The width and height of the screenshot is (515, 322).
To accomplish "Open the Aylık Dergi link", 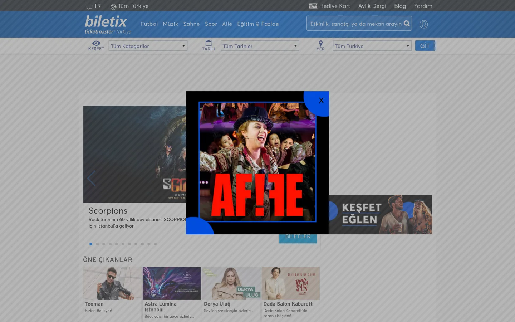I will [372, 6].
